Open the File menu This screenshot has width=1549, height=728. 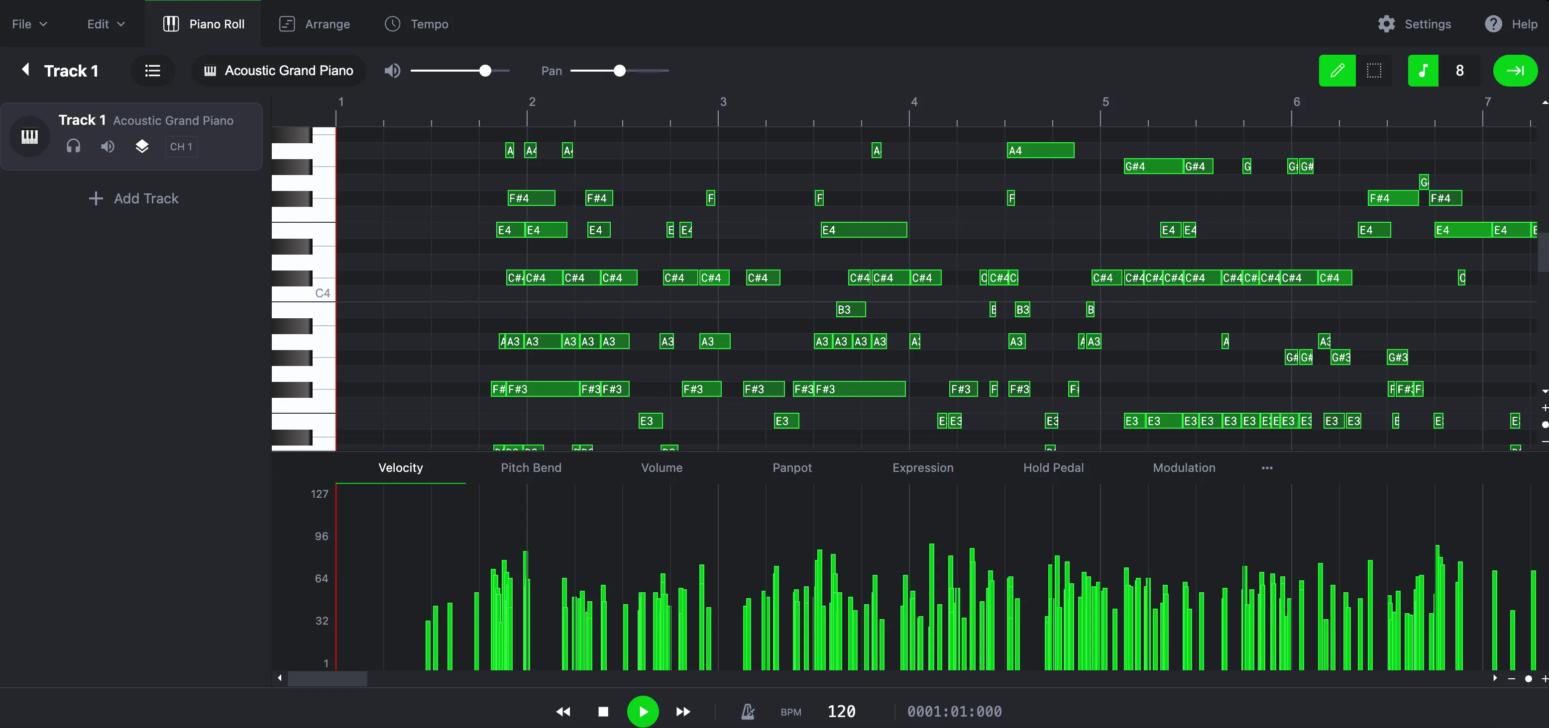[x=28, y=24]
